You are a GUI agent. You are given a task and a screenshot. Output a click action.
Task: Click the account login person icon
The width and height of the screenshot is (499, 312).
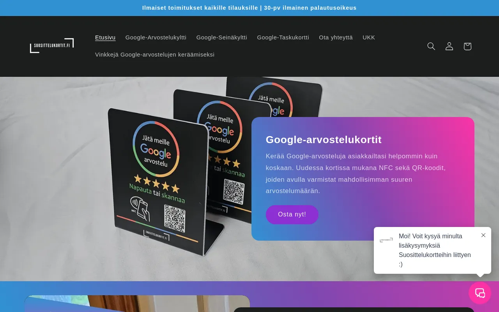coord(449,46)
